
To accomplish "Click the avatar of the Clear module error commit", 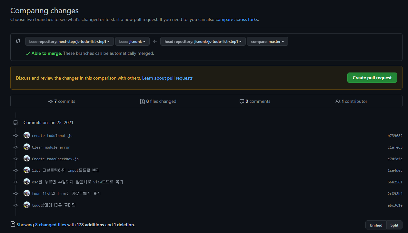I will [x=27, y=147].
